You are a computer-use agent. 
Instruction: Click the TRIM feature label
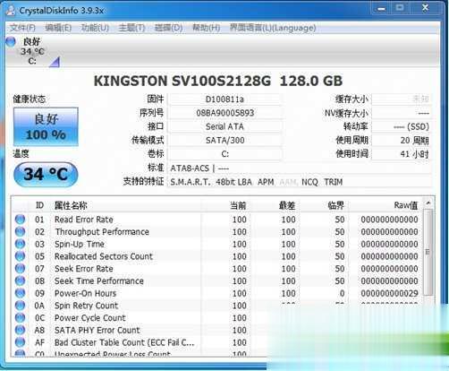click(334, 182)
